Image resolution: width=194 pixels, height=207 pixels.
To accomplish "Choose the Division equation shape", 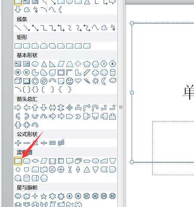I will pyautogui.click(x=44, y=143).
